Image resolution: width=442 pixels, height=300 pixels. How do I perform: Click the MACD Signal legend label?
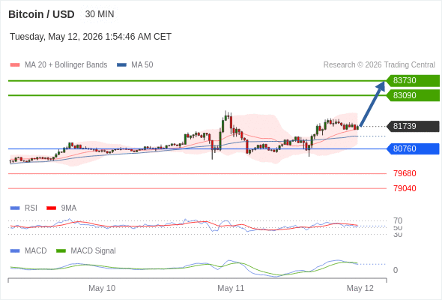point(94,251)
